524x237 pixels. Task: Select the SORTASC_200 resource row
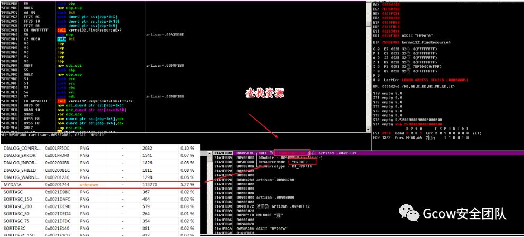click(x=100, y=206)
